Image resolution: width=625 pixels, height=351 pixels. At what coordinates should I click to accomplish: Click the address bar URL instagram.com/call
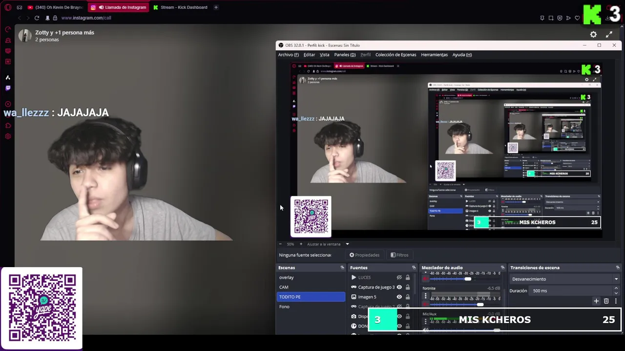click(86, 18)
